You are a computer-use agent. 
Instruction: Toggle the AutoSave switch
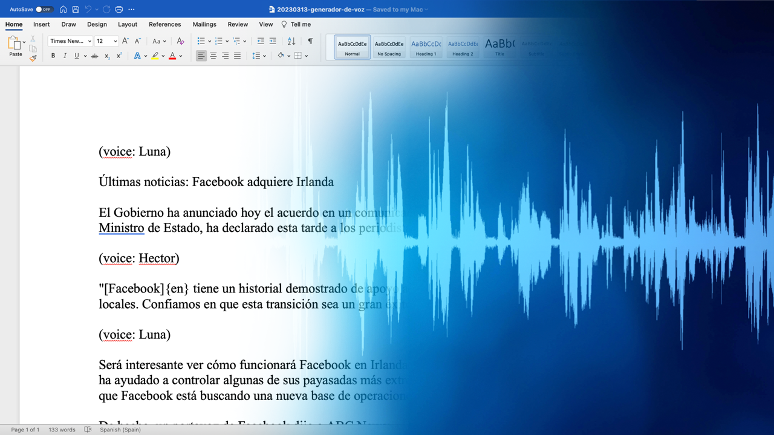pyautogui.click(x=44, y=10)
